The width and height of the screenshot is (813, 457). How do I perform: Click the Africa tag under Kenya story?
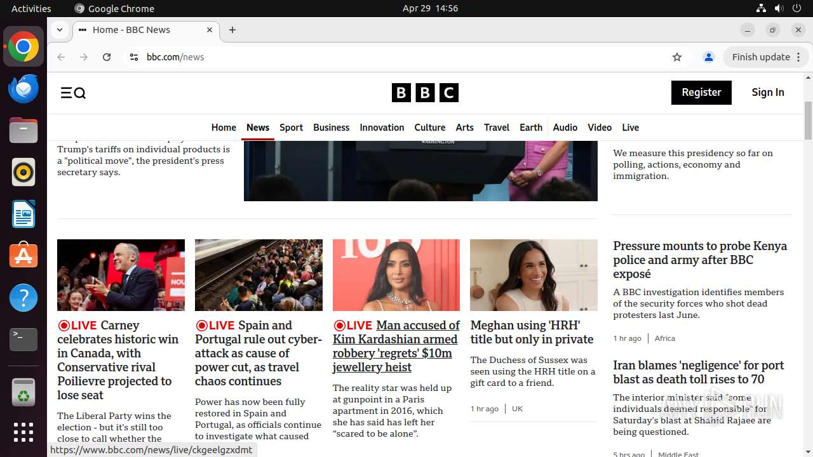point(665,338)
